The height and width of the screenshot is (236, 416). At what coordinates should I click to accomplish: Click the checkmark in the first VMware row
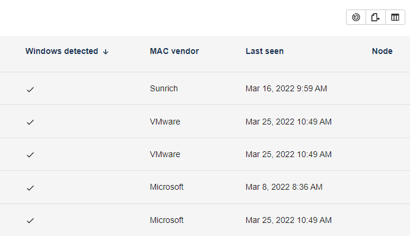(x=30, y=122)
